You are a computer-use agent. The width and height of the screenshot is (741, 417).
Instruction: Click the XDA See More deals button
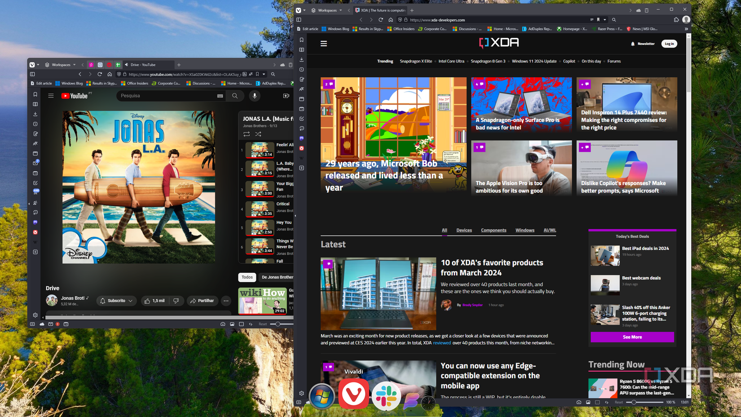[632, 337]
